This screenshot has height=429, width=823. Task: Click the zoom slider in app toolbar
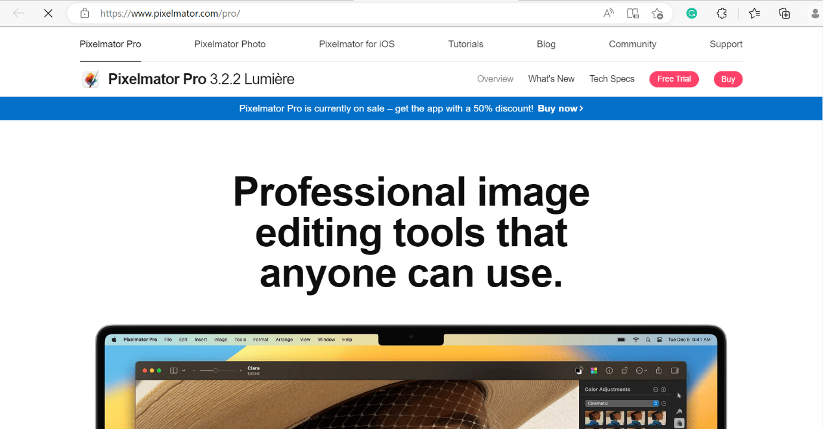pos(217,371)
